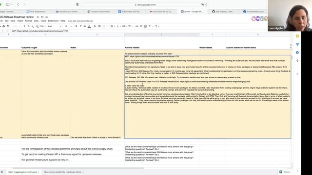
Task: Click the browser back arrow
Action: tap(18, 4)
